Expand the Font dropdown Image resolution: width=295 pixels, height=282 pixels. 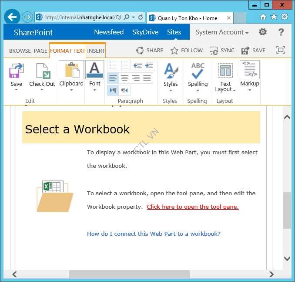(x=94, y=87)
